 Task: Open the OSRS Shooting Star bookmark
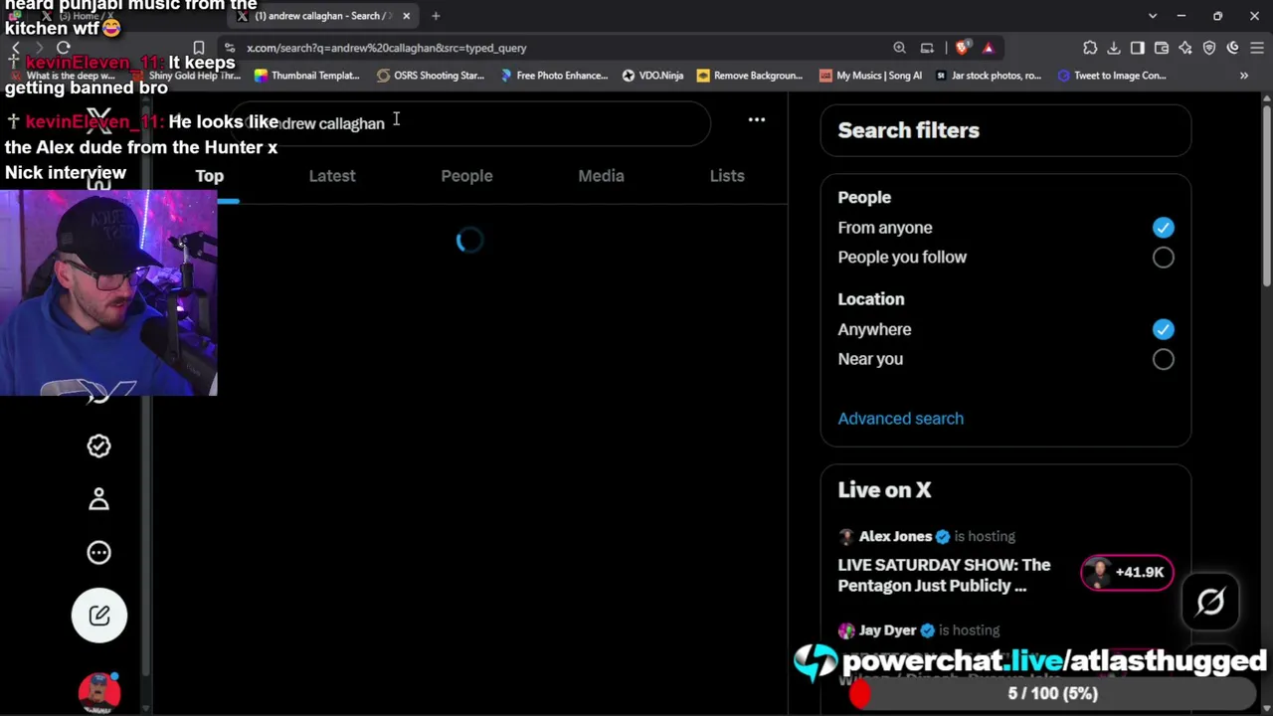431,76
